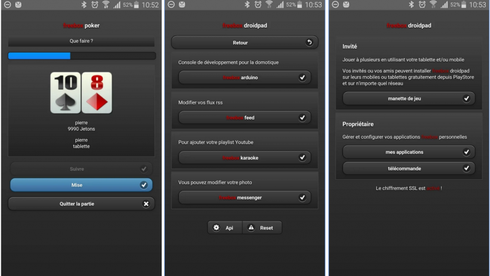Click the checkmark icon on mes applications

(x=466, y=152)
